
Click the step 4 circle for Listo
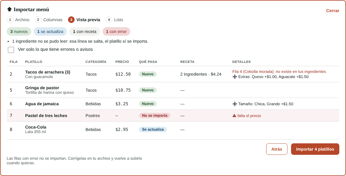[109, 20]
